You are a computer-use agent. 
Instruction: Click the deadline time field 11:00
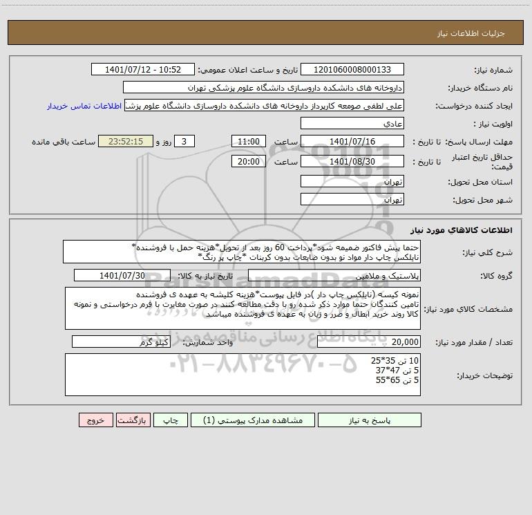coord(248,141)
